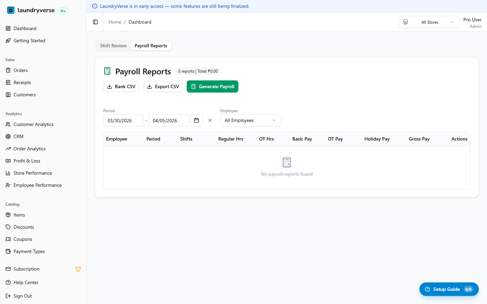
Task: Click the Subscription crown icon
Action: click(78, 269)
